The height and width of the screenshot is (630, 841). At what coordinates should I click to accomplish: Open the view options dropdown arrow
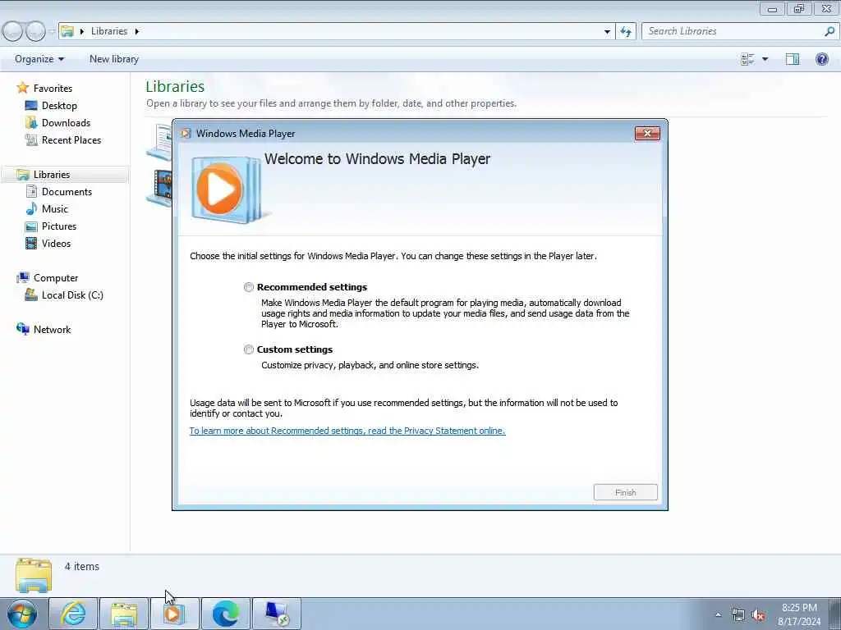click(765, 59)
